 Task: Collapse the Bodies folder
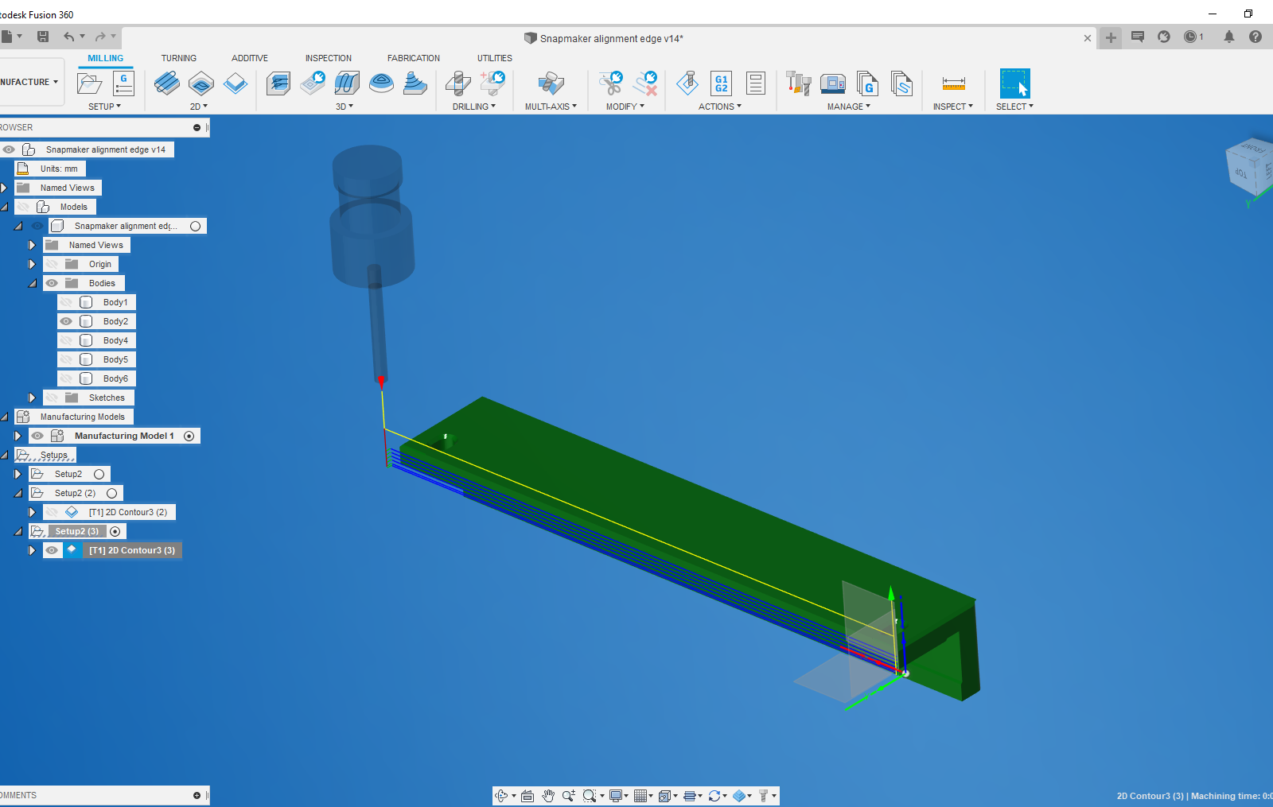pos(32,283)
